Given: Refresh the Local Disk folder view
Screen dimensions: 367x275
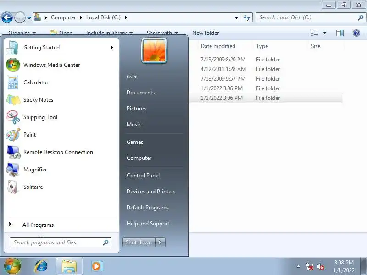Looking at the screenshot, I should [247, 17].
